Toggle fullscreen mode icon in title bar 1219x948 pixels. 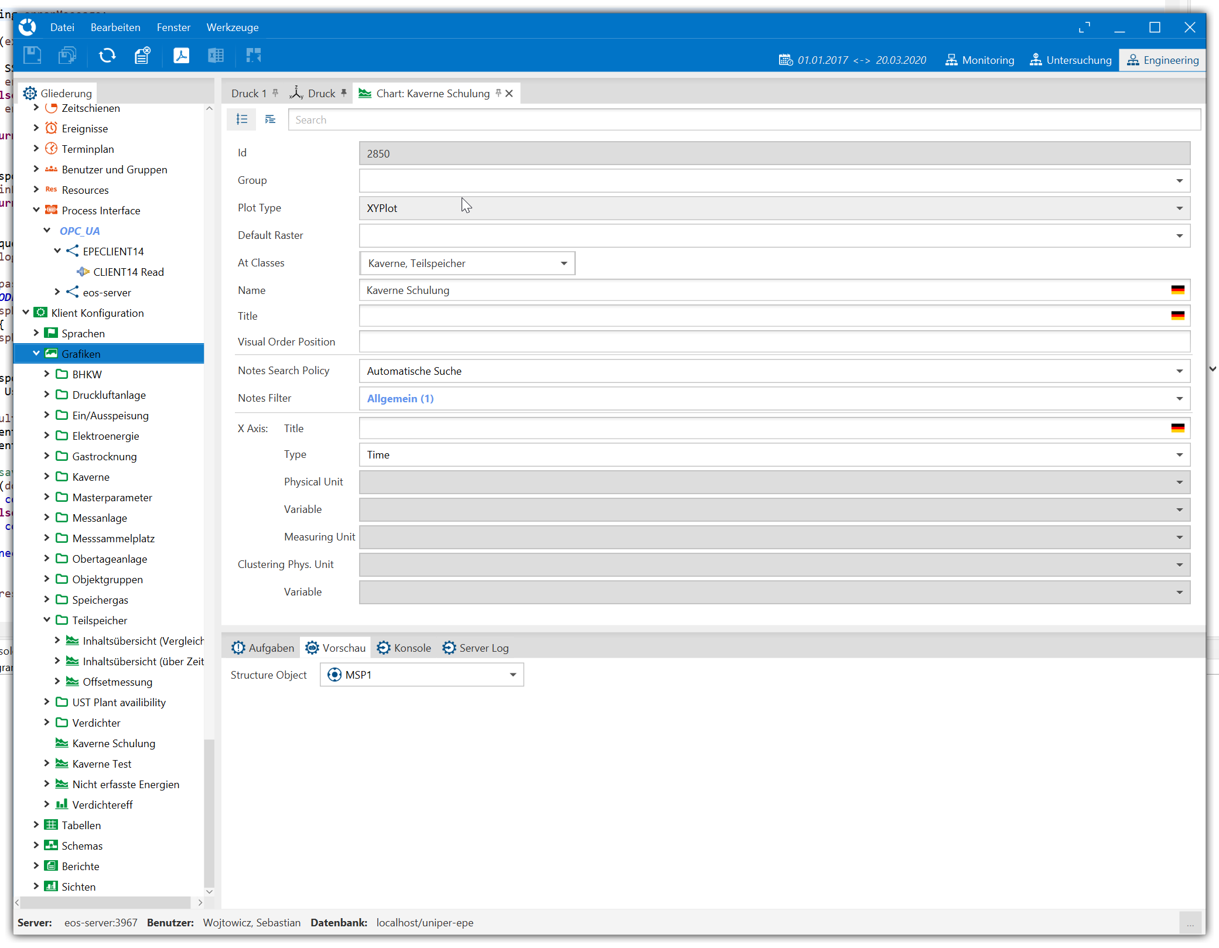[1084, 28]
